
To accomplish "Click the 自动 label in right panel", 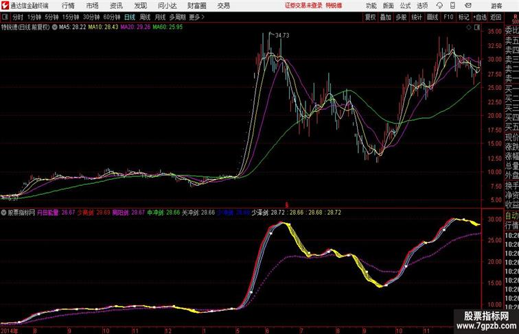I will [x=511, y=215].
